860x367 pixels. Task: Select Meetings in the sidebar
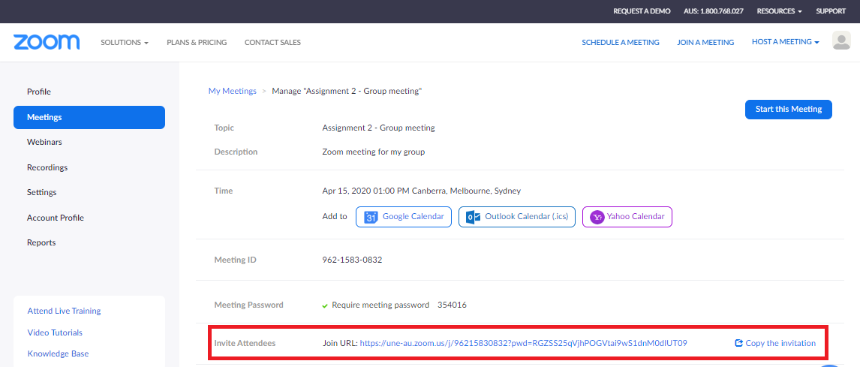[89, 117]
